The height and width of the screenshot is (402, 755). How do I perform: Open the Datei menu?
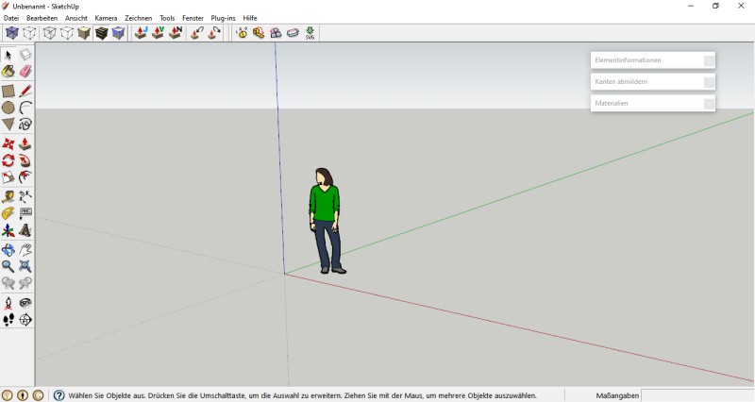[11, 18]
